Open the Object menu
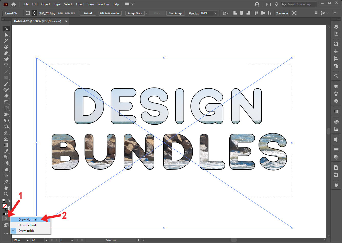 point(46,4)
